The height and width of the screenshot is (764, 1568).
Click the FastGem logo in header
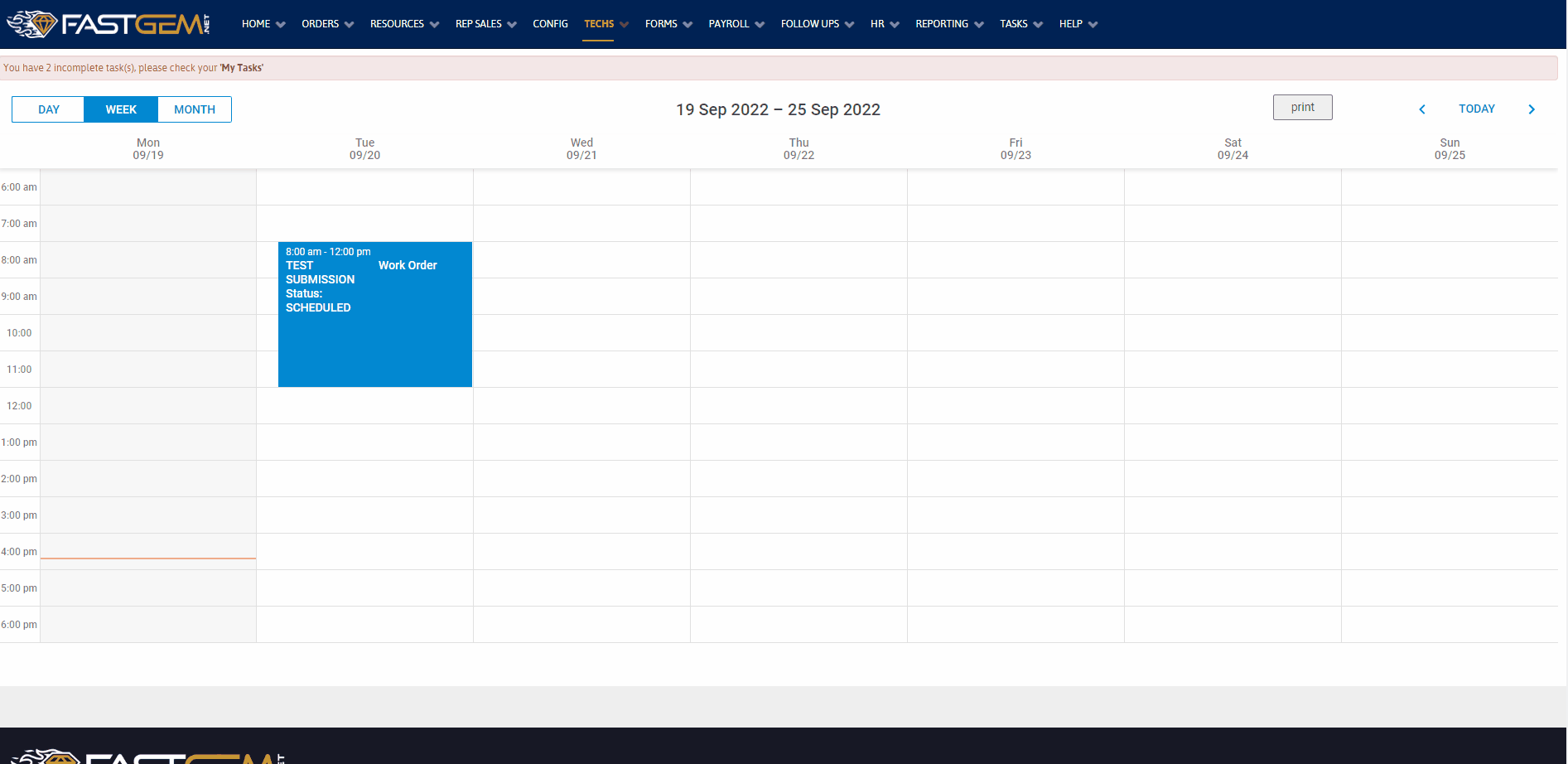[x=109, y=24]
